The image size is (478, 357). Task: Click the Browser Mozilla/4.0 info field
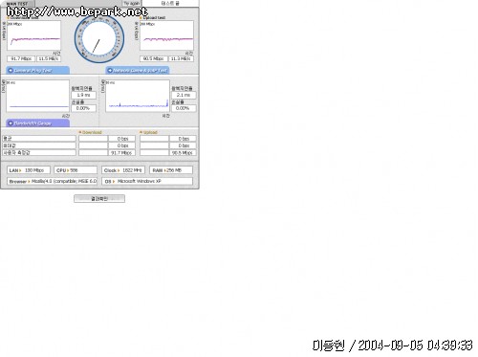(52, 181)
